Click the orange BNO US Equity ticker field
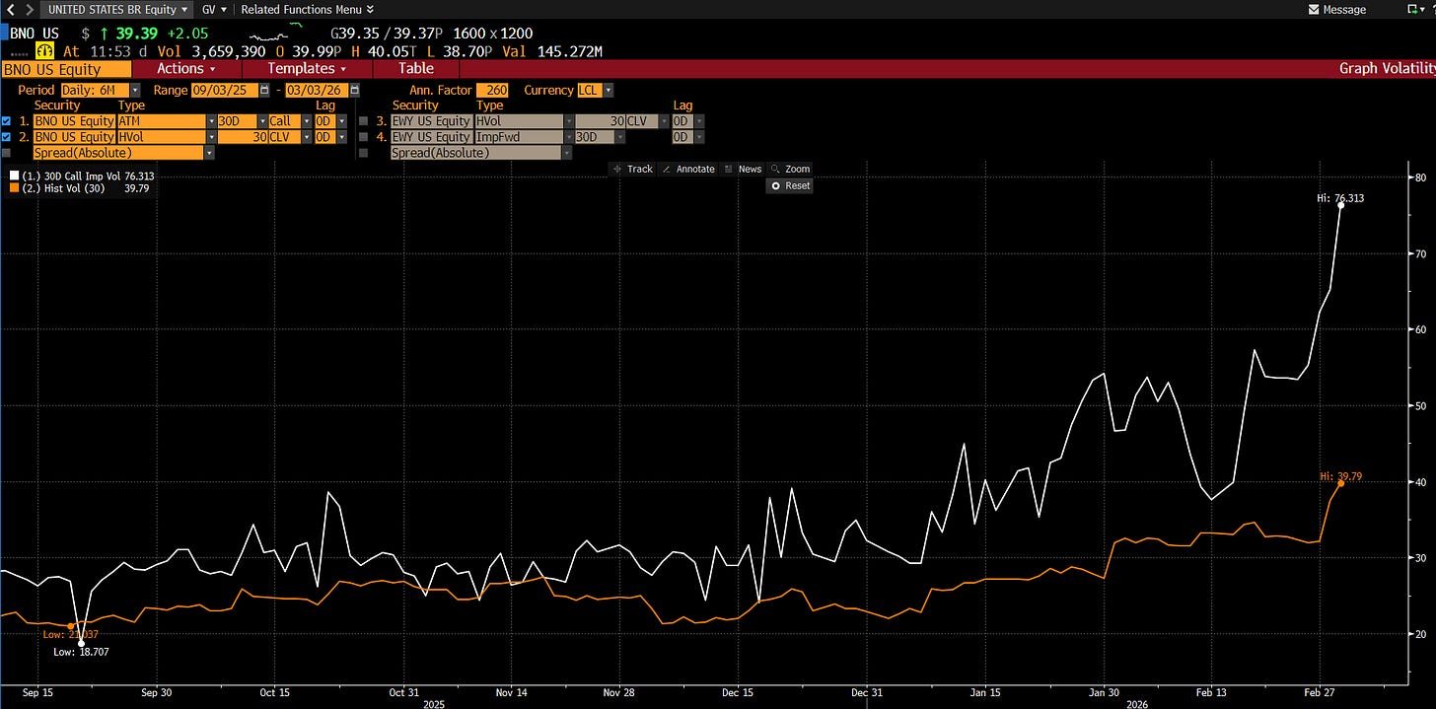1436x709 pixels. coord(65,68)
